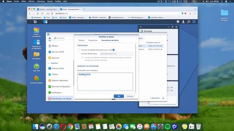The image size is (234, 131).
Task: Open the Server bookmarks folder
Action: click(x=63, y=17)
